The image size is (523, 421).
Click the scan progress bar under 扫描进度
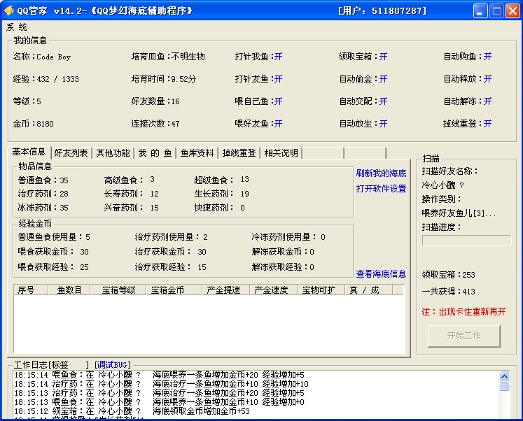466,241
